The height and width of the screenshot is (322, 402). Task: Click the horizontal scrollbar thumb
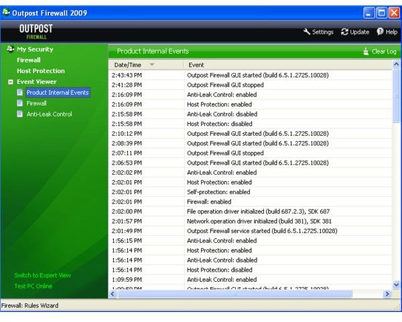234,294
